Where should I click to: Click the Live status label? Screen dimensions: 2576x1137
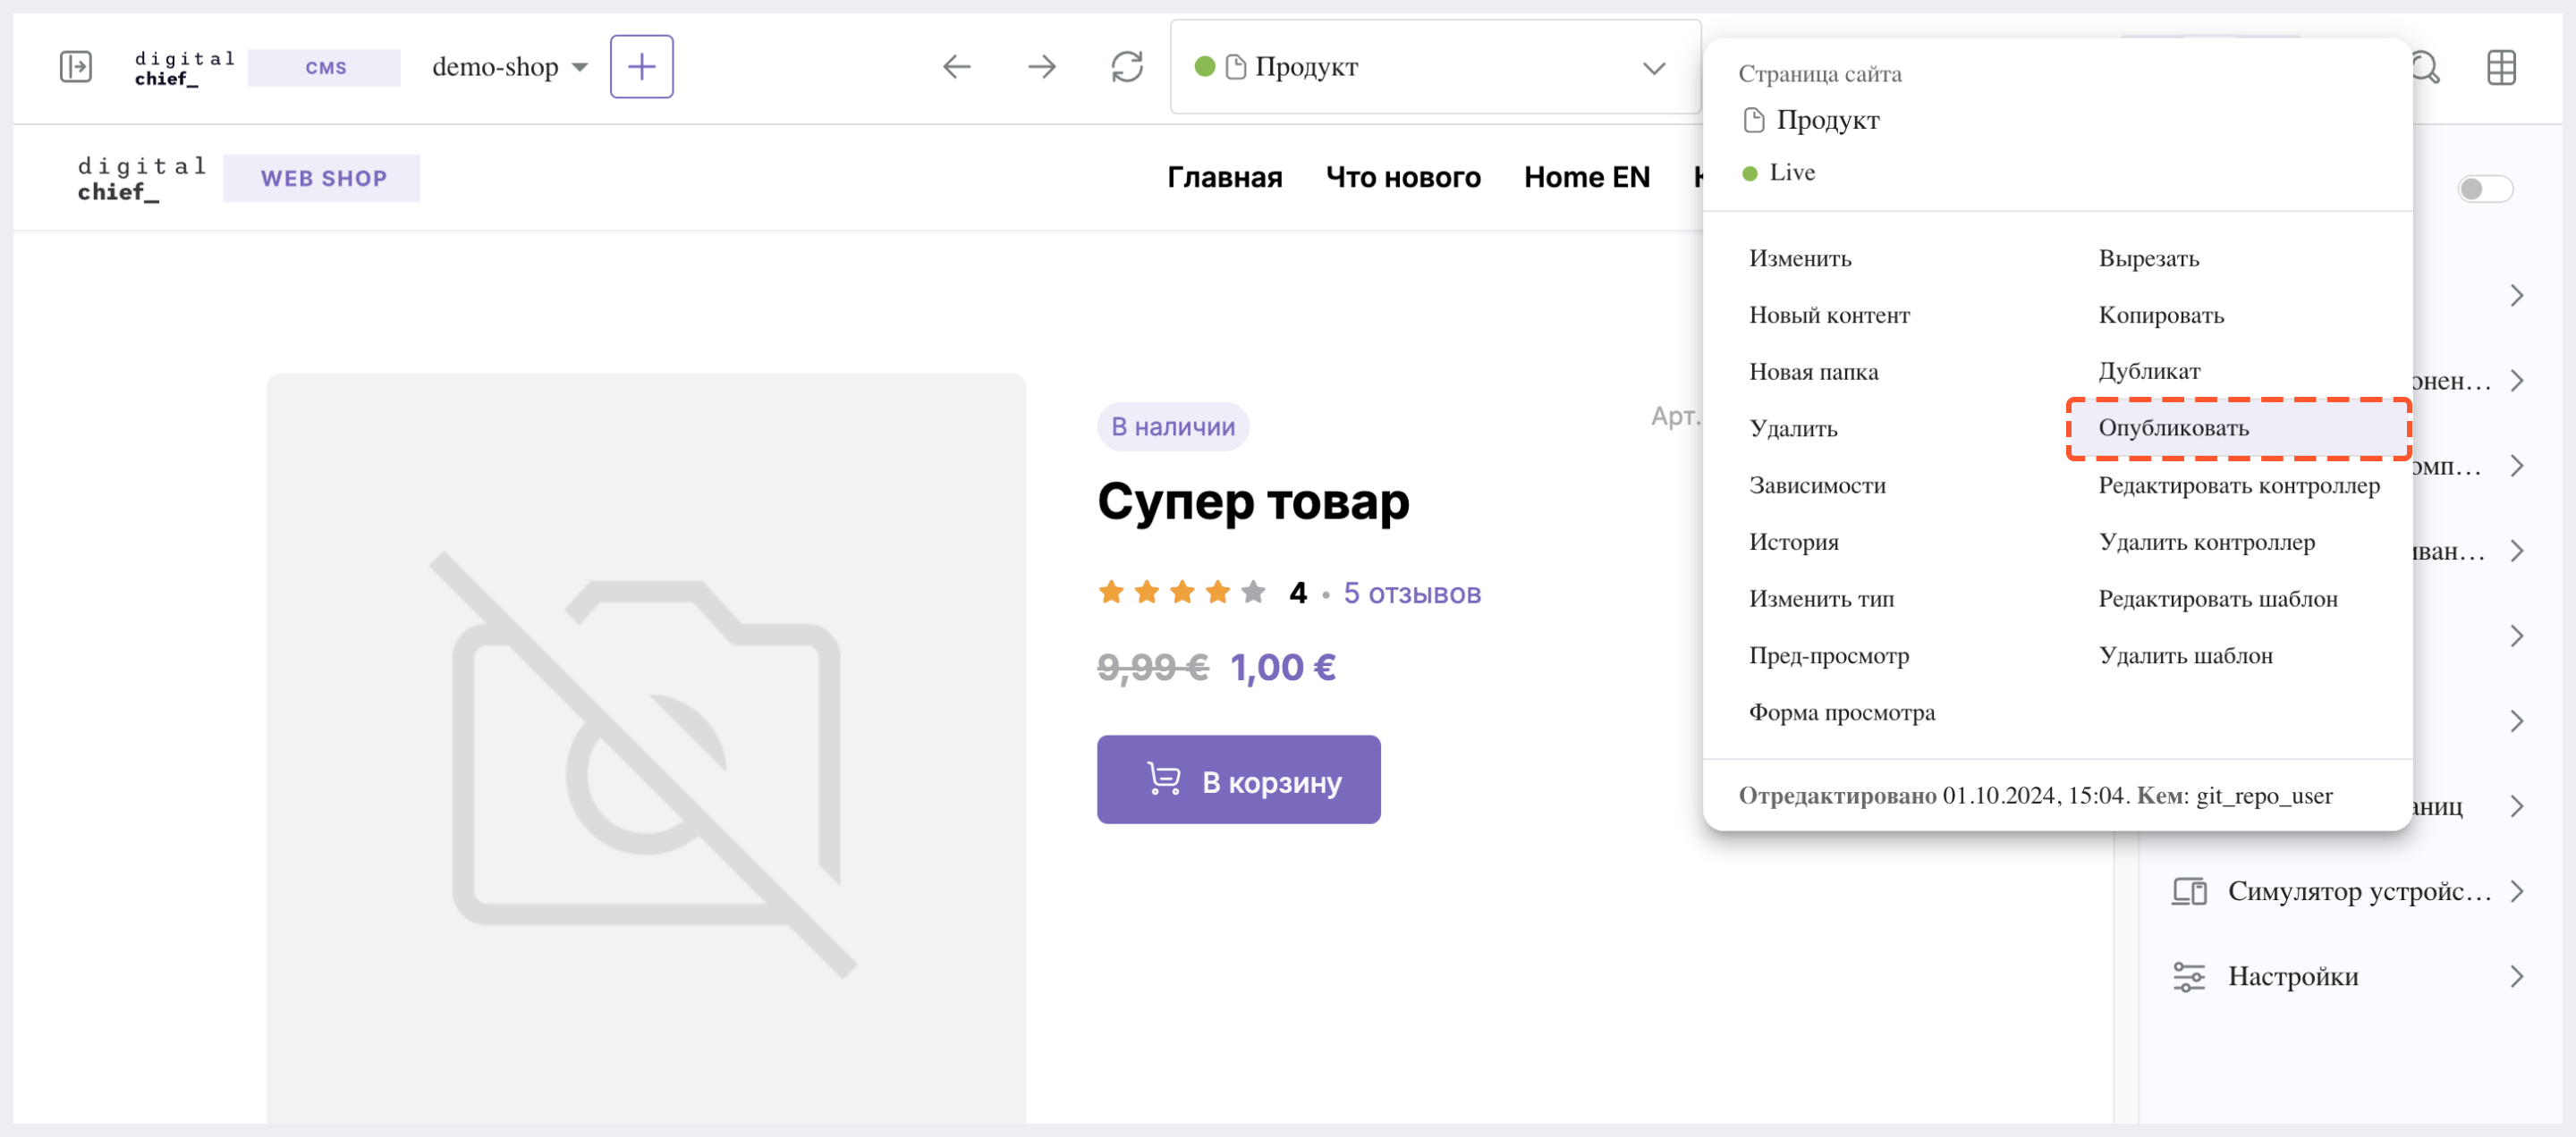1791,173
